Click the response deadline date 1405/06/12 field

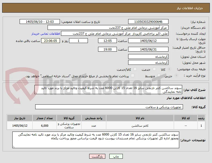point(148,41)
